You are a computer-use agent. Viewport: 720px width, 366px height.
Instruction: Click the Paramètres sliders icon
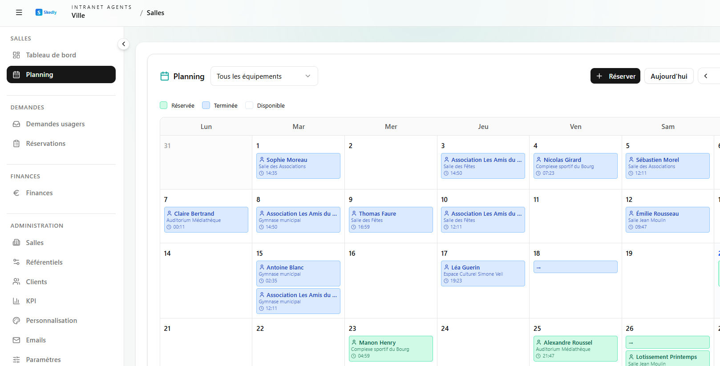[x=16, y=360]
